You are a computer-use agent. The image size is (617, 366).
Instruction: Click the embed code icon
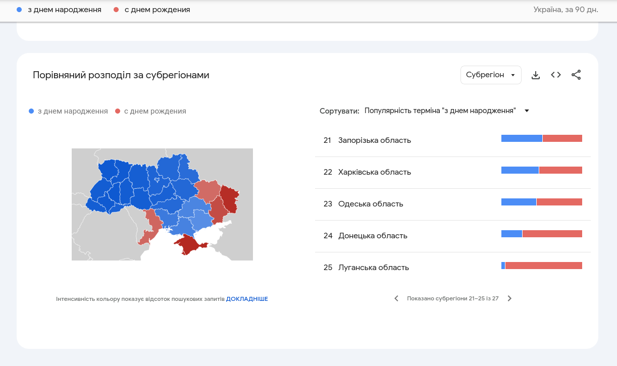click(x=556, y=75)
